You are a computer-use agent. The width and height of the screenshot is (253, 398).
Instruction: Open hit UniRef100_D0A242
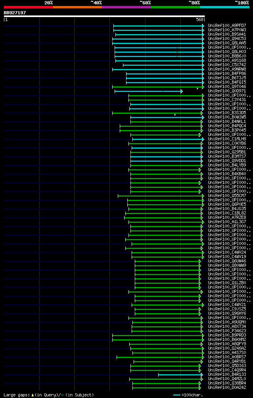pos(227,388)
